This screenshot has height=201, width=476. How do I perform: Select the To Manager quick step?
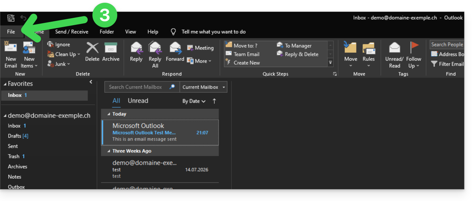click(294, 46)
